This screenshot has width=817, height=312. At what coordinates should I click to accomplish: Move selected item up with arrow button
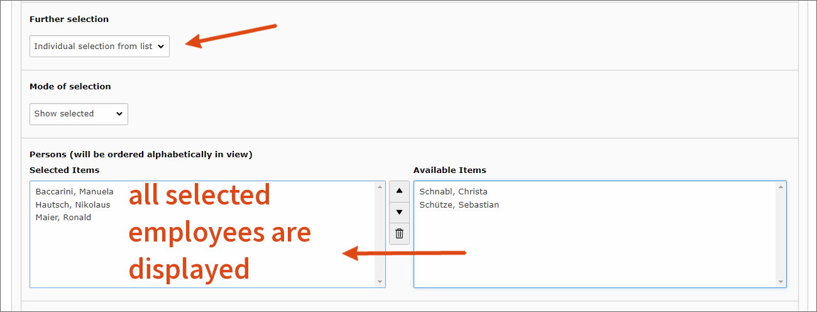[399, 191]
